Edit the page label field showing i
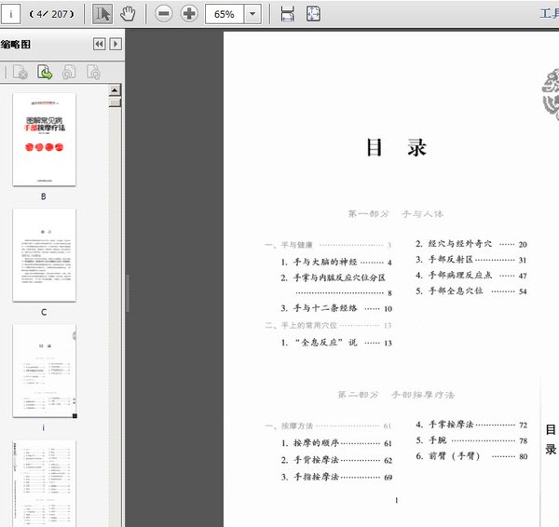This screenshot has width=559, height=527. pyautogui.click(x=10, y=14)
